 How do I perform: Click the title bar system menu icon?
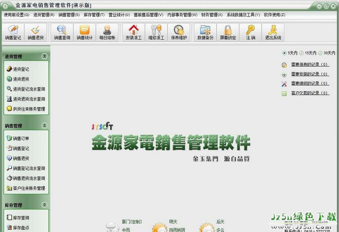5,6
